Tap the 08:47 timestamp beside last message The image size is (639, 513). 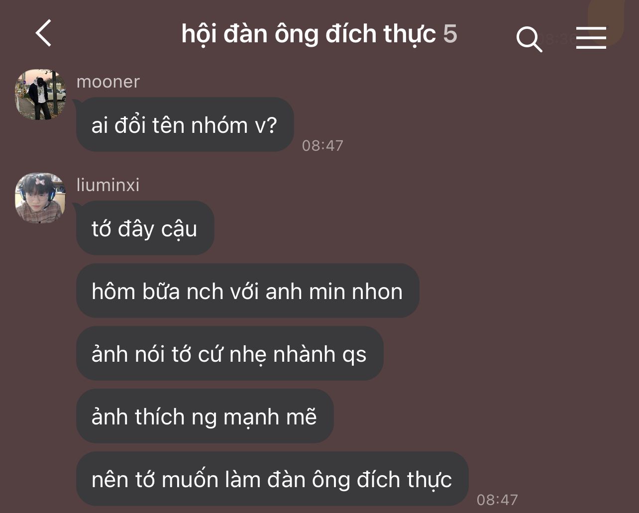(497, 500)
